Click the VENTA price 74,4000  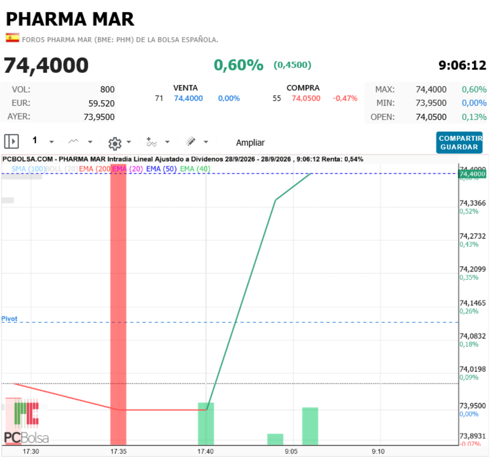[189, 99]
